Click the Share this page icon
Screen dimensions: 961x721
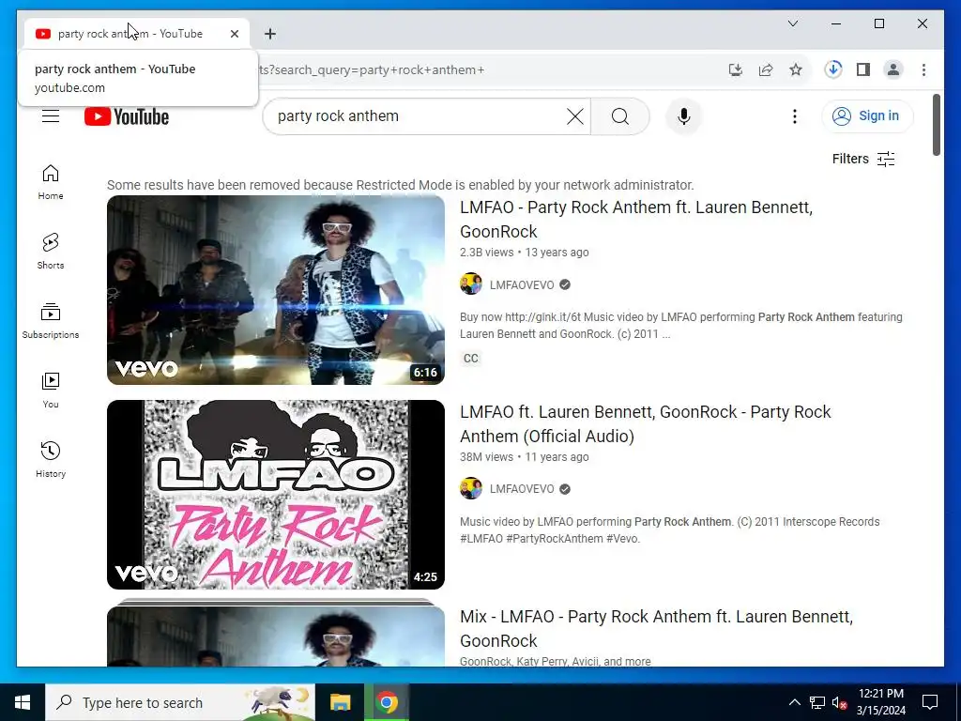point(766,69)
